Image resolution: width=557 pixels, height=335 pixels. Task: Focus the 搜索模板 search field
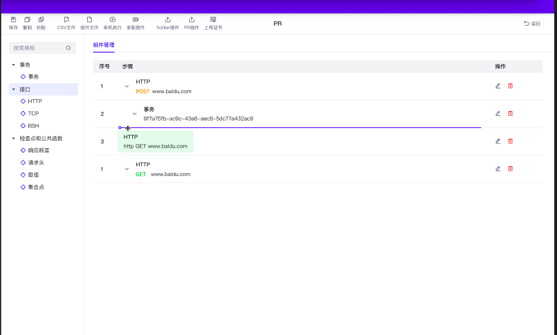38,48
